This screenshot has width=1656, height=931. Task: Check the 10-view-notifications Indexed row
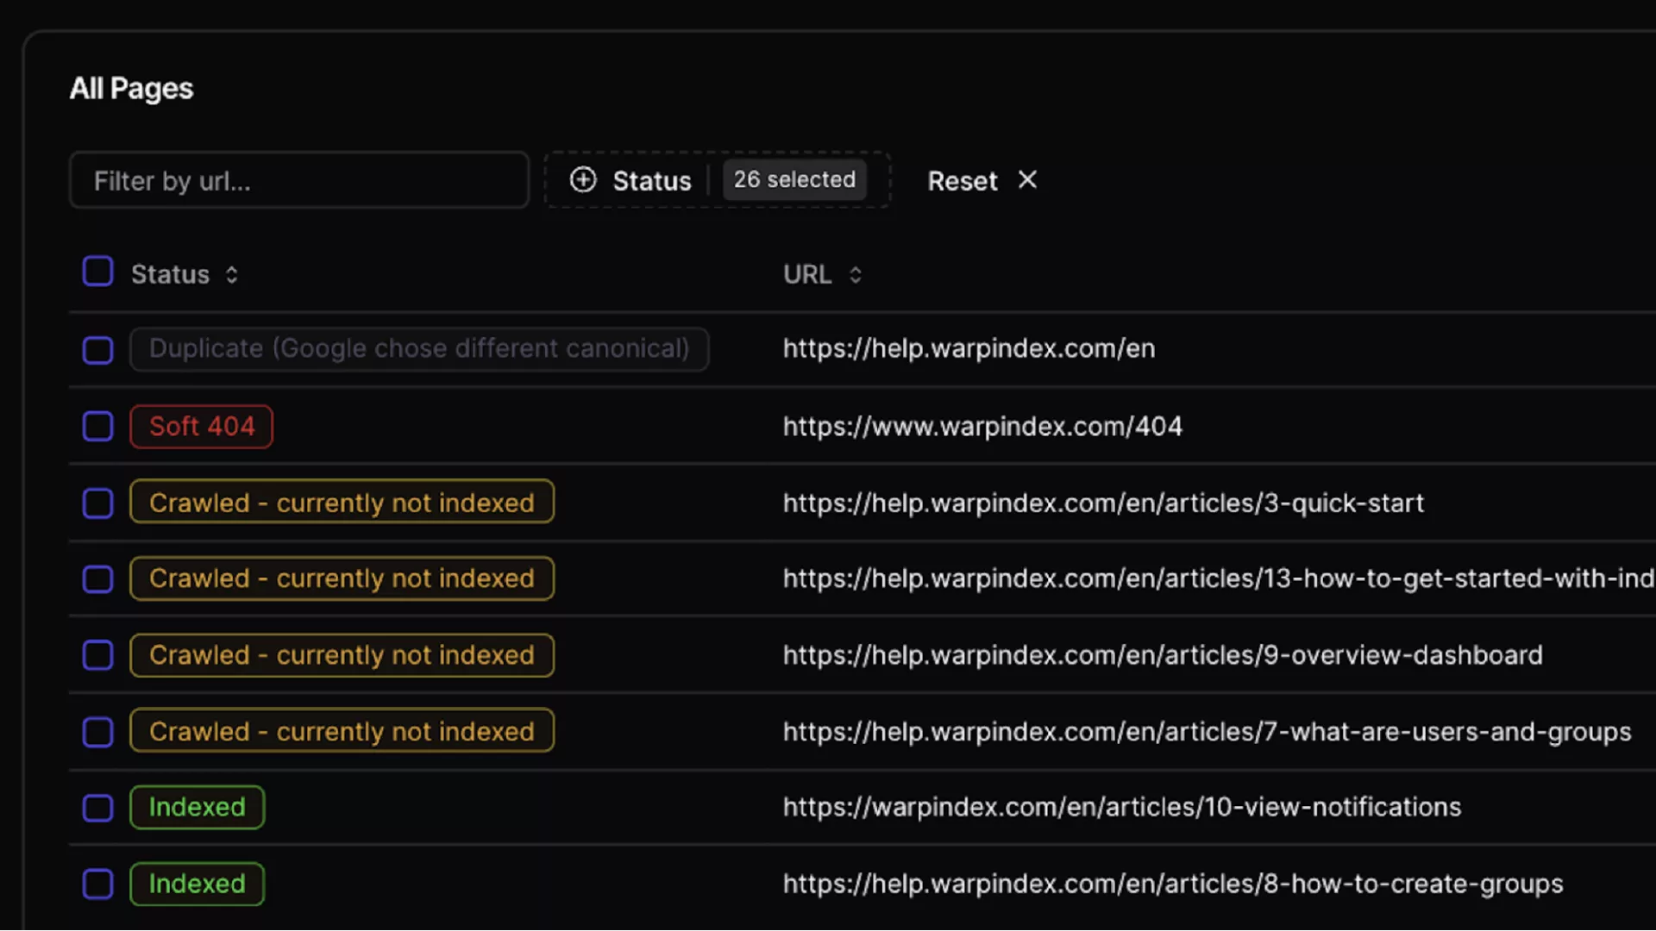point(97,808)
